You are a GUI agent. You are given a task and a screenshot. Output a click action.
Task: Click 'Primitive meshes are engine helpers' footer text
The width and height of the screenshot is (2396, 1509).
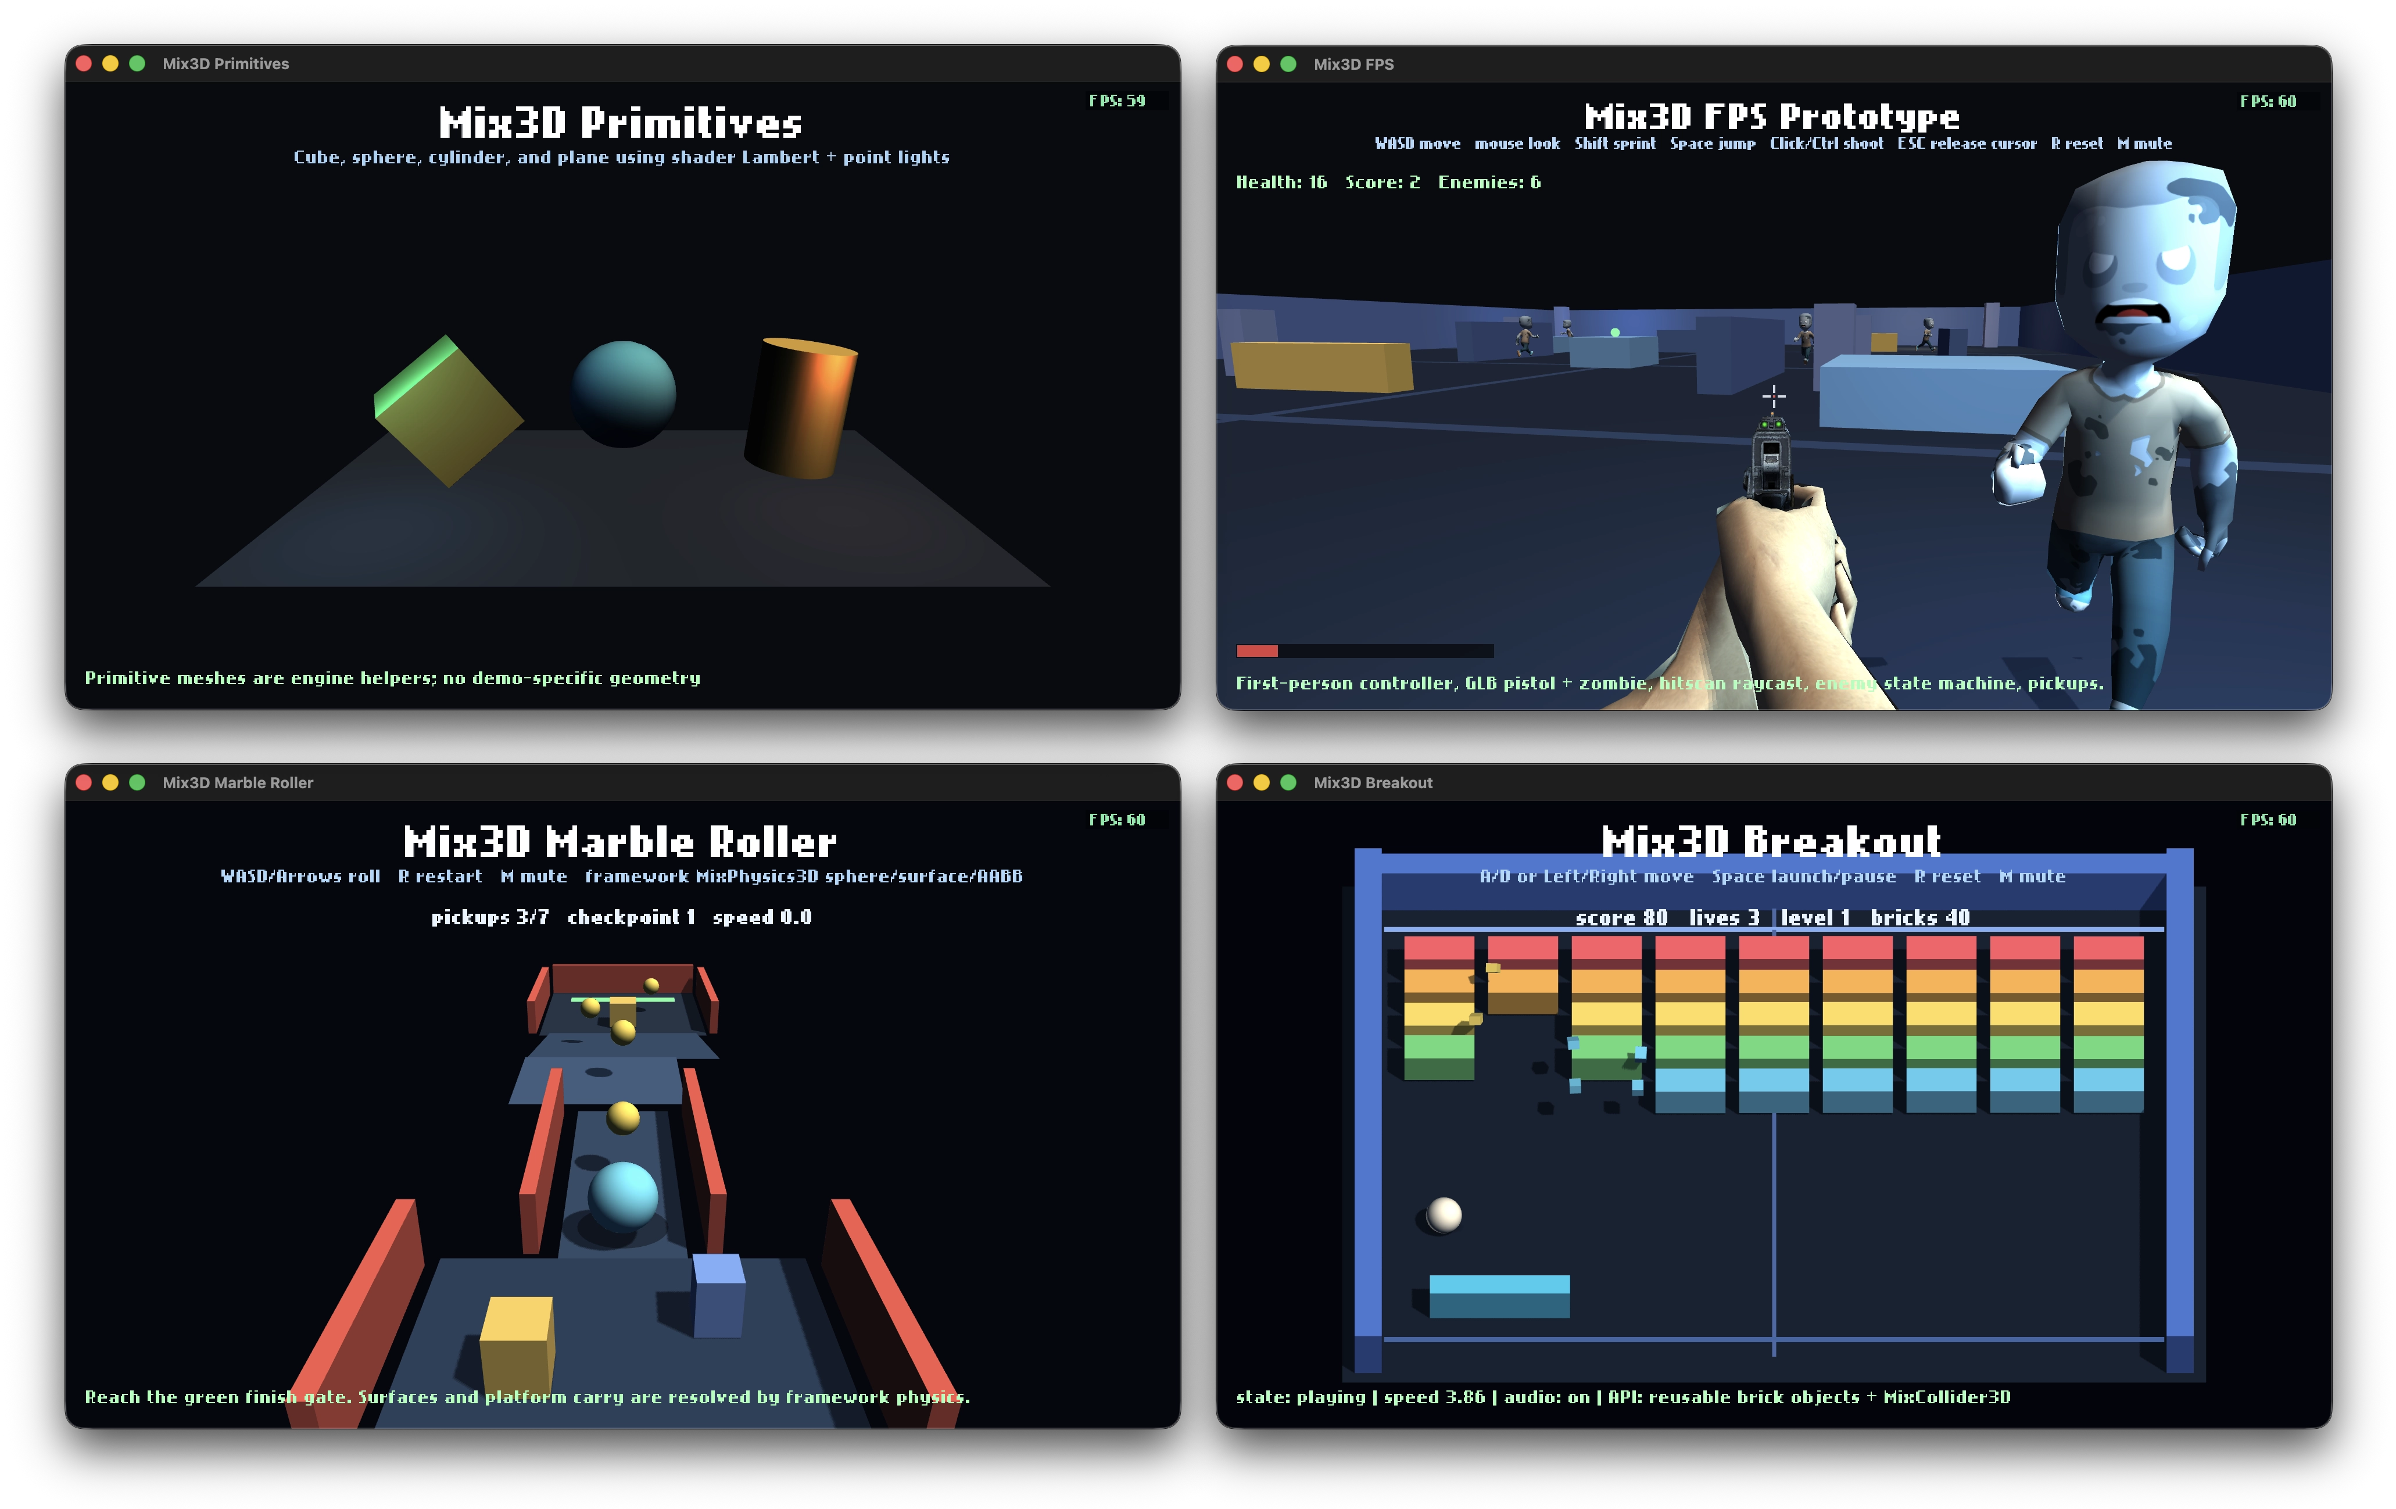(x=392, y=678)
